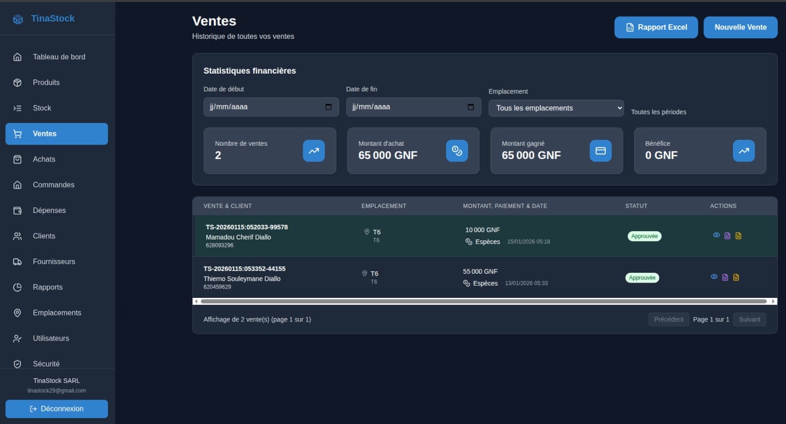Screen dimensions: 786x424
Task: Click the Approuvée badge for Thierno Souleymane Diallo
Action: (642, 278)
